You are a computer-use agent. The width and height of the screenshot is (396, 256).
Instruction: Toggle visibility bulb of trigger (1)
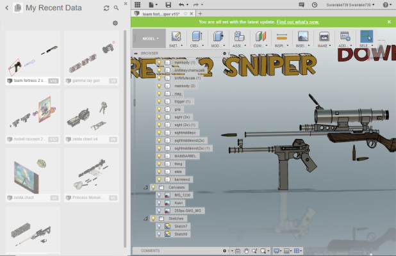click(x=159, y=101)
